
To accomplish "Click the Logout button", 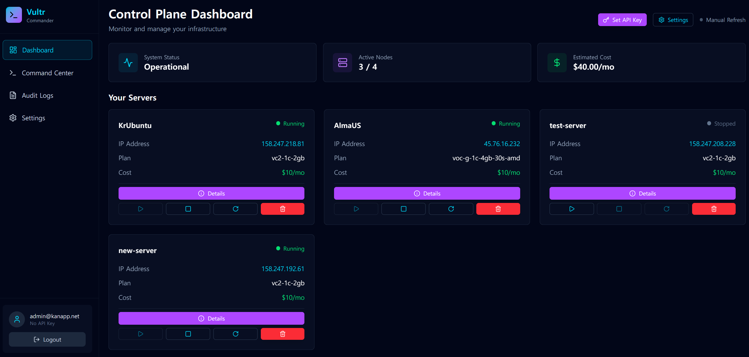I will tap(47, 340).
